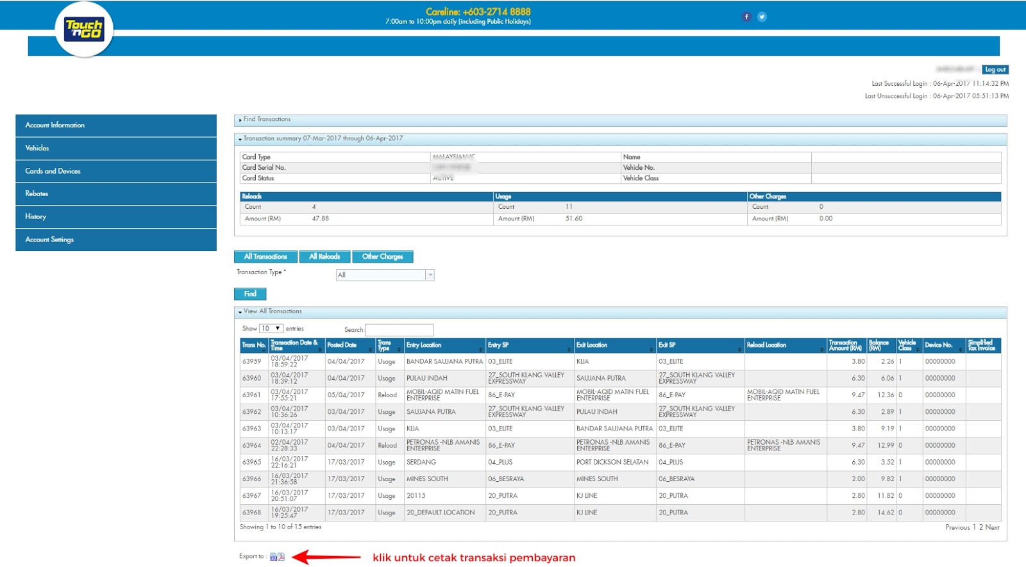1026x567 pixels.
Task: Open Cards and Devices menu item
Action: click(116, 171)
